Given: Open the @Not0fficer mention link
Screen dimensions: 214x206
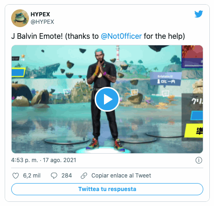Looking at the screenshot, I should (121, 36).
